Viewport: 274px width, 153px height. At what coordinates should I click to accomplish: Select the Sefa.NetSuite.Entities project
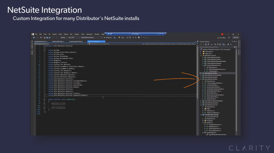point(211,73)
